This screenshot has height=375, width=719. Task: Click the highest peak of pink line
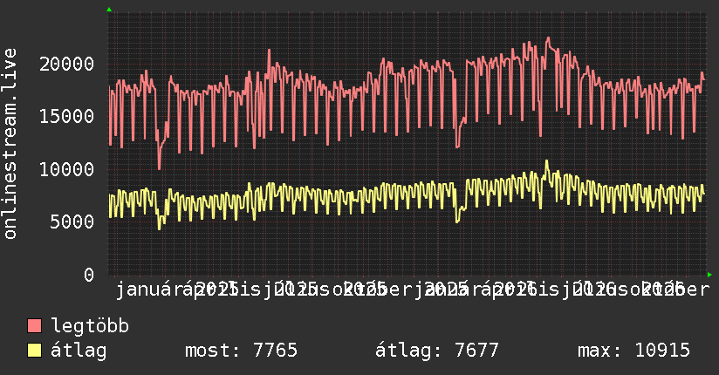point(547,39)
